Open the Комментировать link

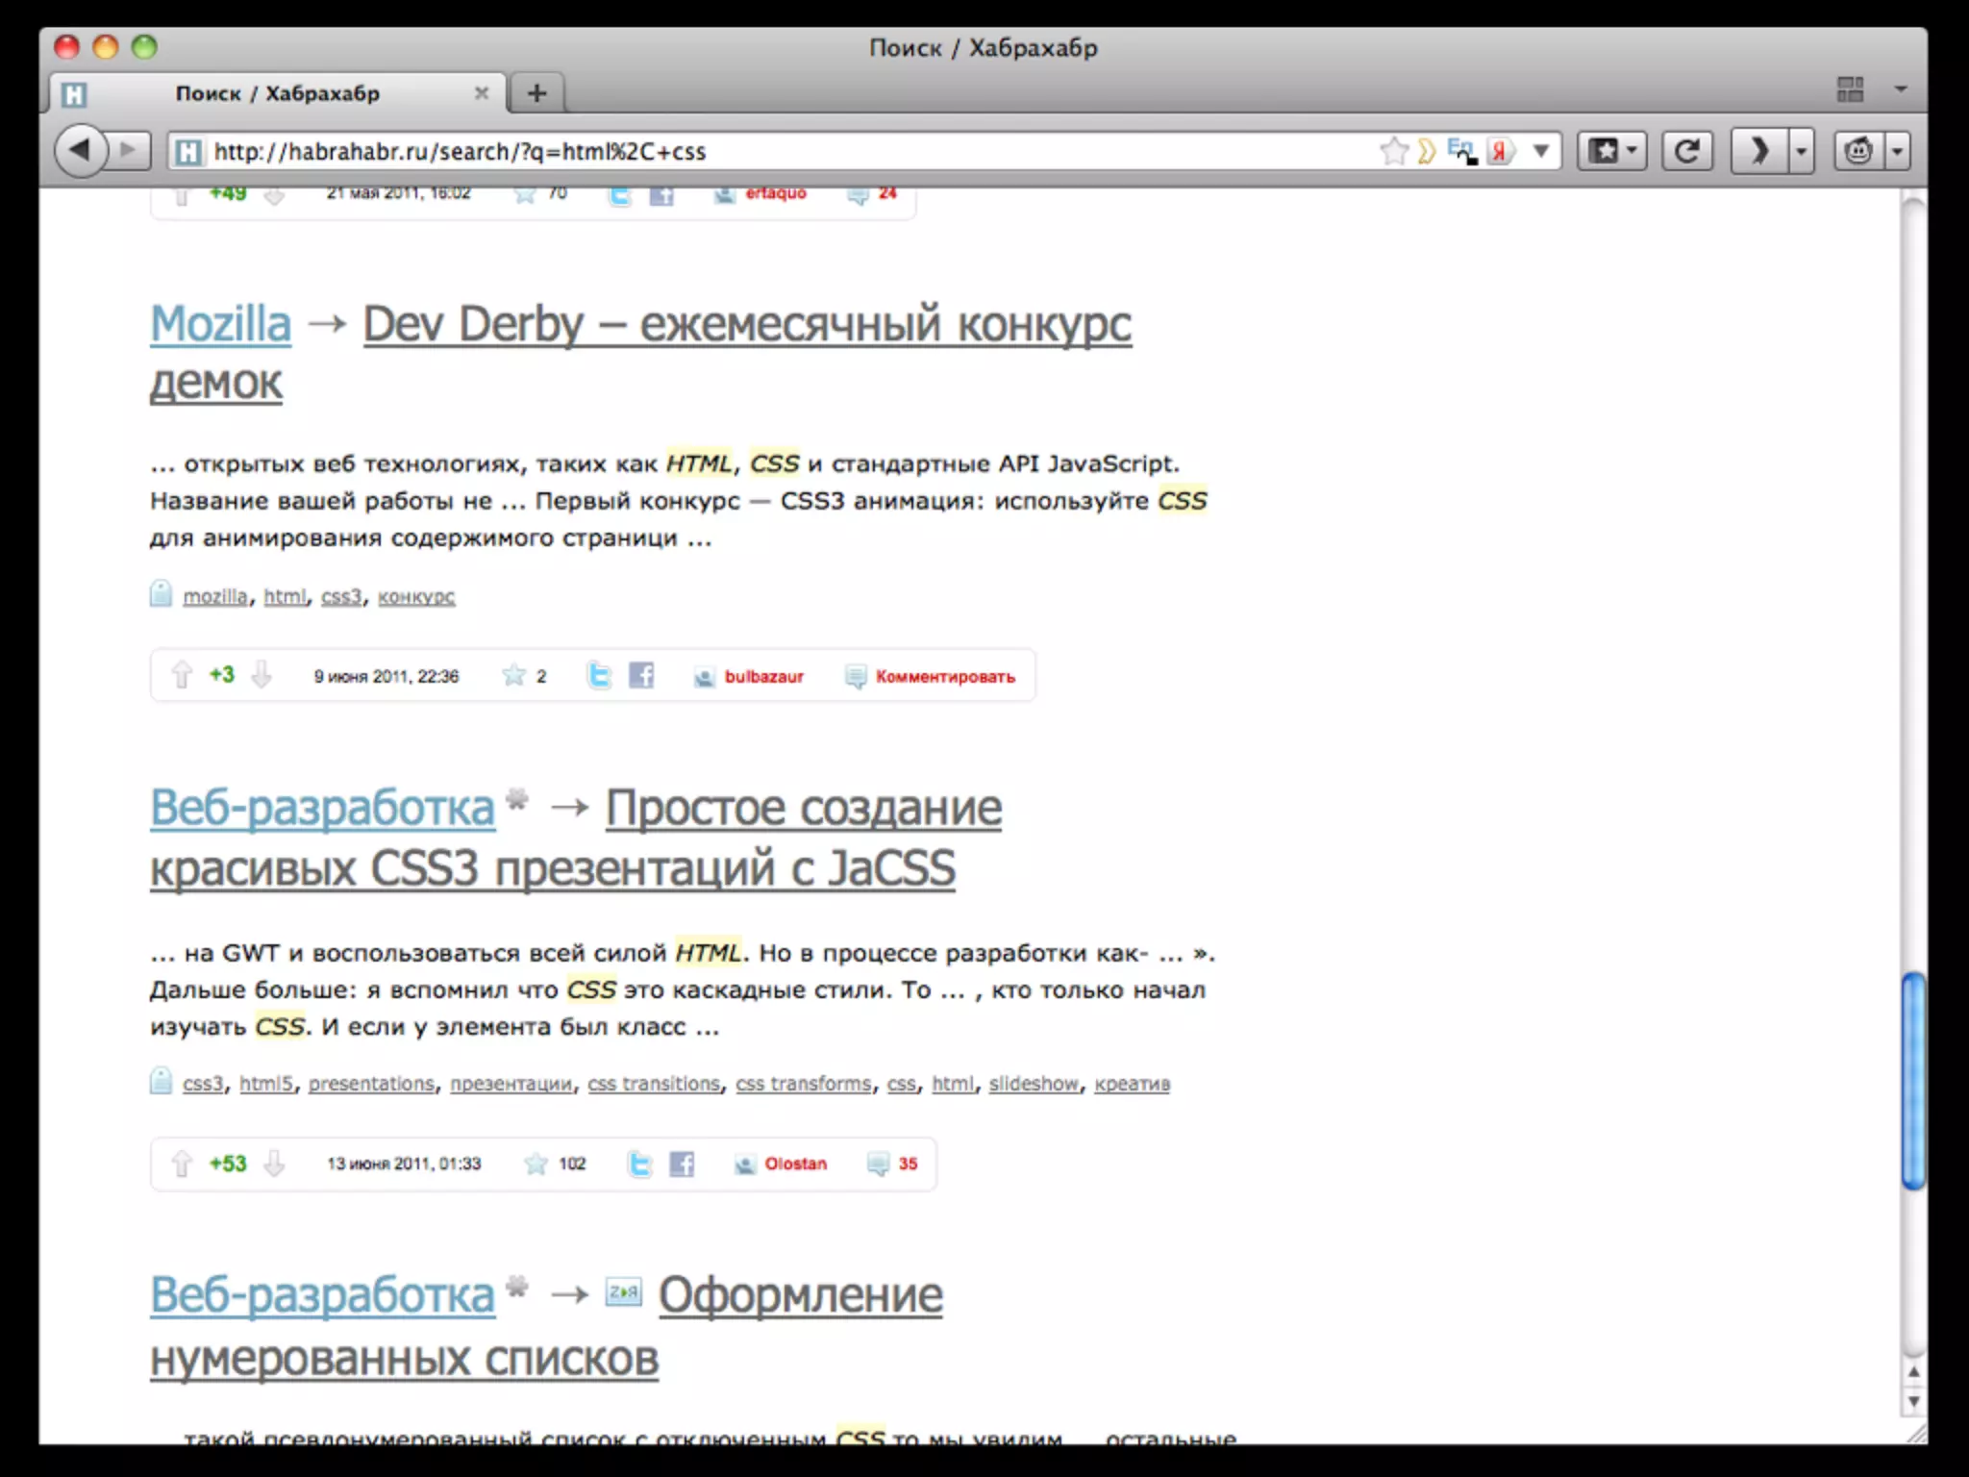[x=944, y=677]
